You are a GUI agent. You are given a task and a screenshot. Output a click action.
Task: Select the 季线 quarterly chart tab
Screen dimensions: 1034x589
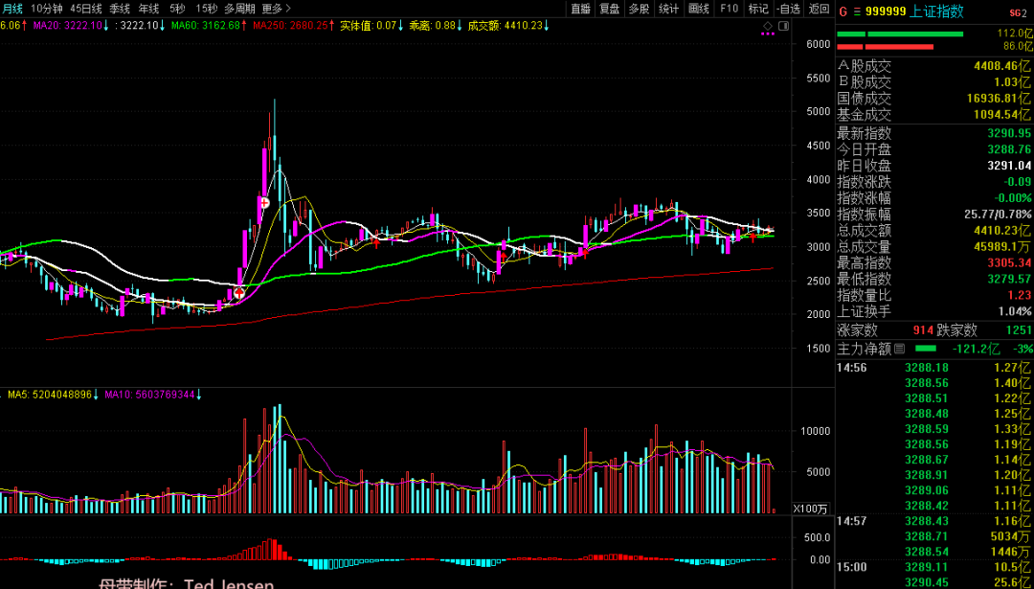(120, 9)
